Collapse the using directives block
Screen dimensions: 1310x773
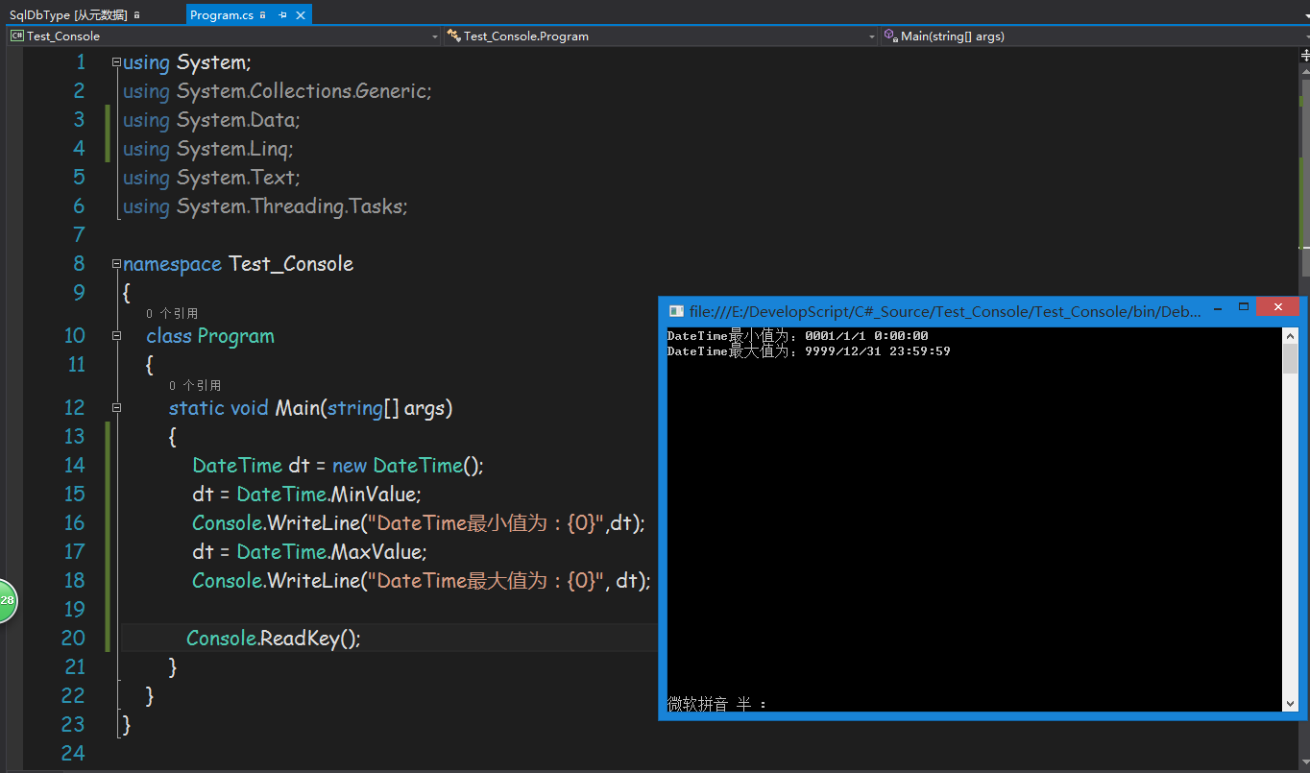pos(116,62)
